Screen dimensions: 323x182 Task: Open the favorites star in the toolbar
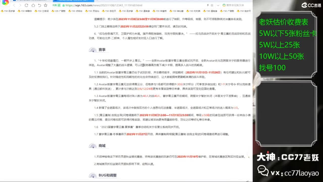45,6
